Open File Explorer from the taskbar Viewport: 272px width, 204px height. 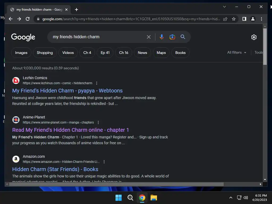(x=154, y=198)
